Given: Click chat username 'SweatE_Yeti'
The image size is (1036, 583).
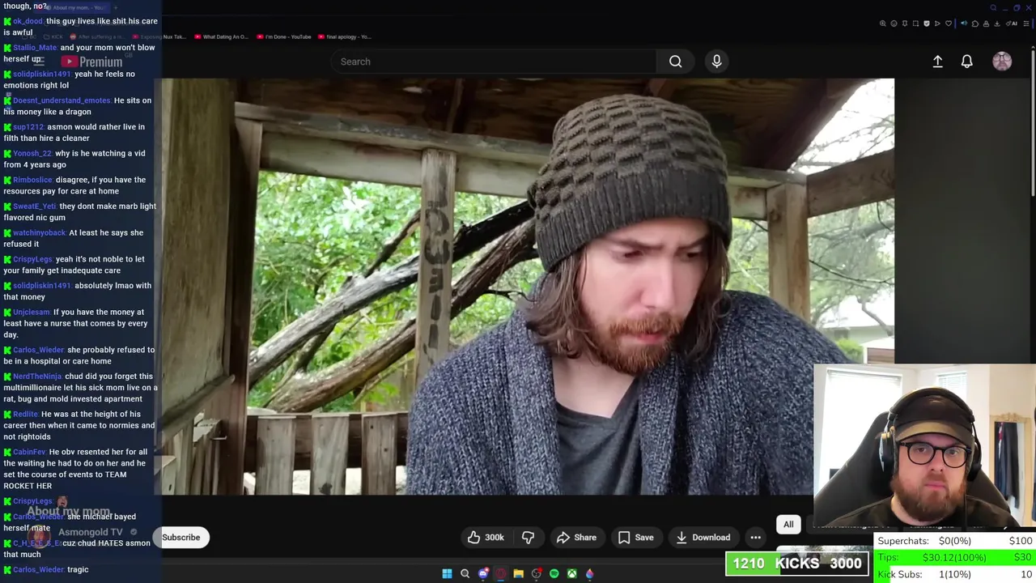Looking at the screenshot, I should [x=35, y=206].
